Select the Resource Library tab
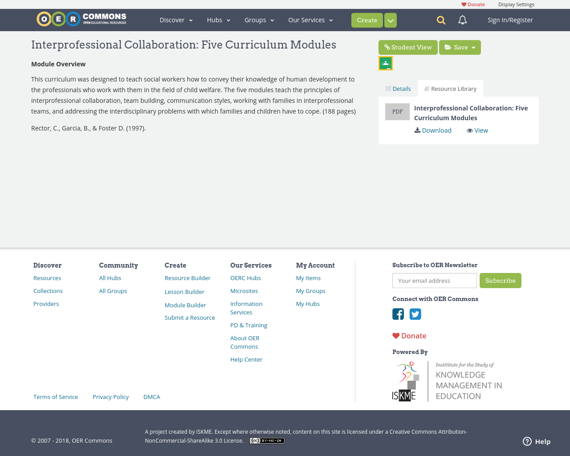Screen dimensions: 570x456 click(450, 88)
